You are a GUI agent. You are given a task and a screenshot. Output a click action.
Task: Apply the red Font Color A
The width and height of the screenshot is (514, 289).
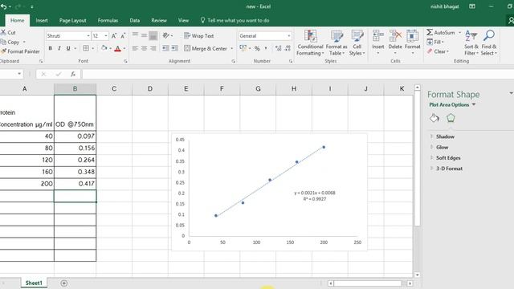point(118,48)
